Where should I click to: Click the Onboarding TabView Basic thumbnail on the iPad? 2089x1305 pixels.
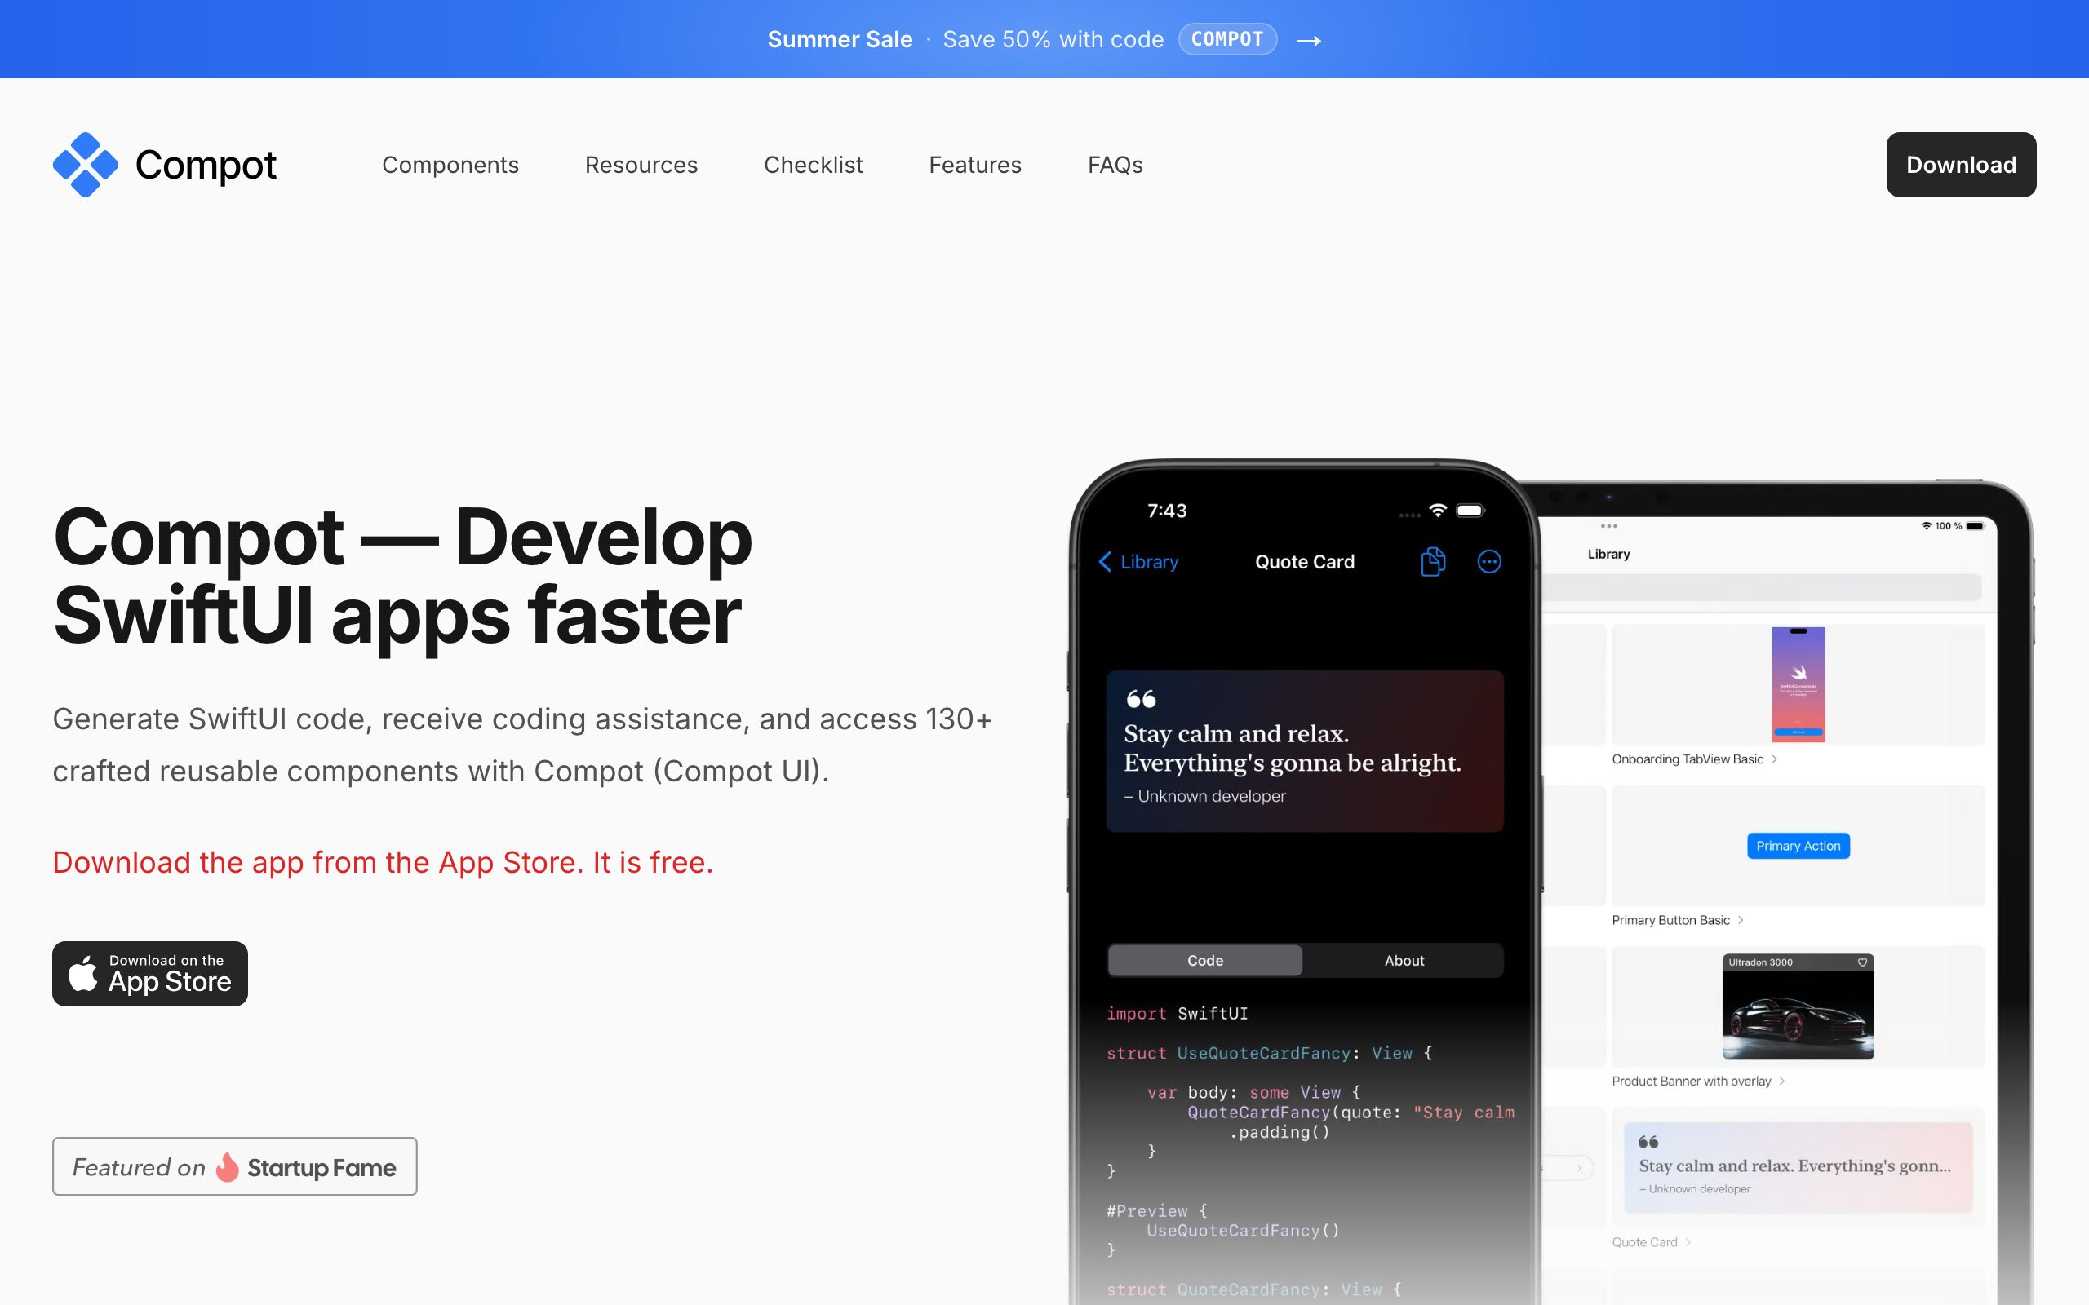[x=1797, y=684]
